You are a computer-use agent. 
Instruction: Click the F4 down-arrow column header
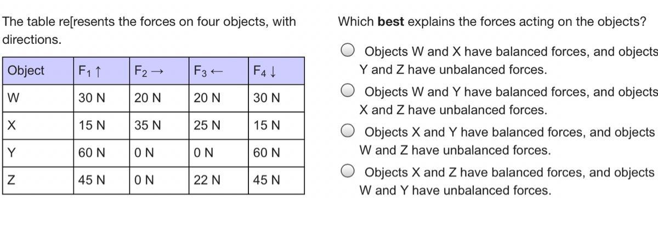[276, 70]
